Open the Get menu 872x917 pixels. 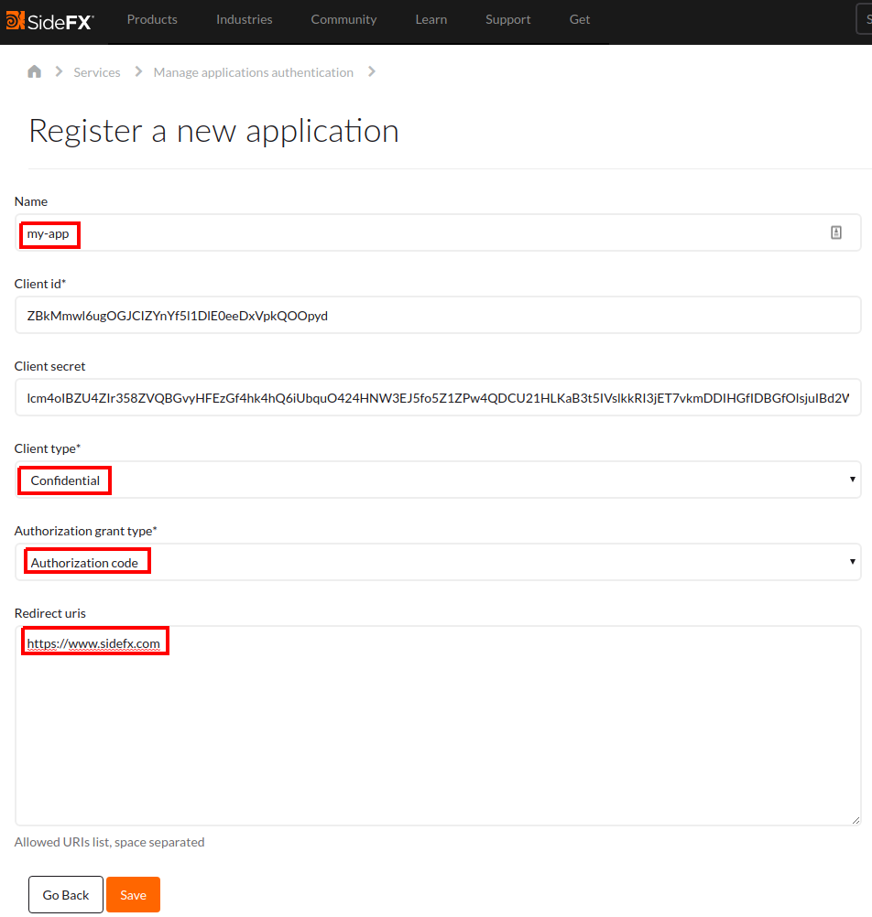(x=580, y=19)
